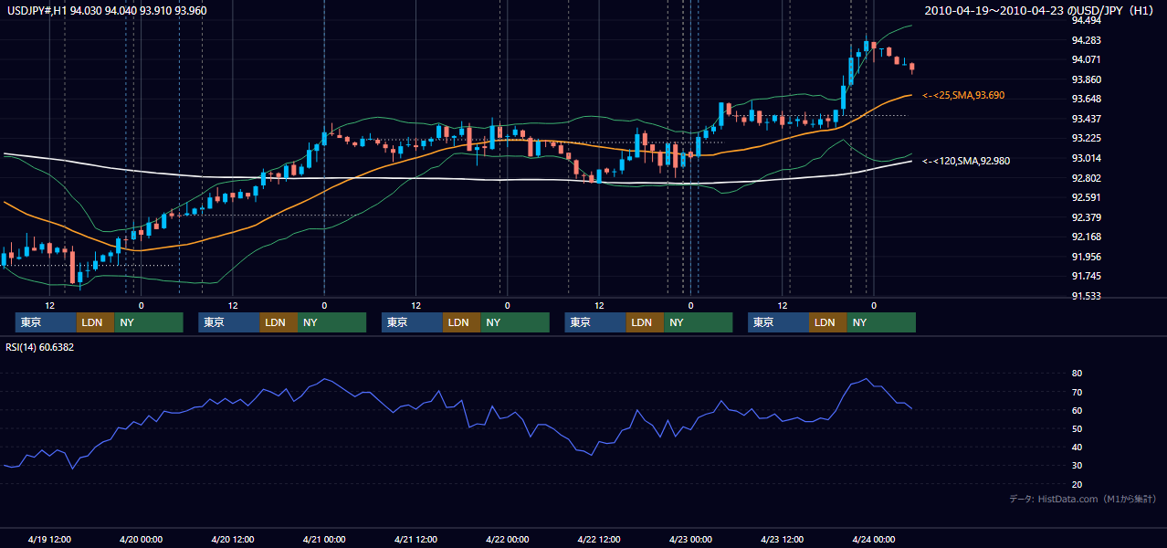
Task: Select the 東京 session block for 4/21
Action: pyautogui.click(x=412, y=322)
